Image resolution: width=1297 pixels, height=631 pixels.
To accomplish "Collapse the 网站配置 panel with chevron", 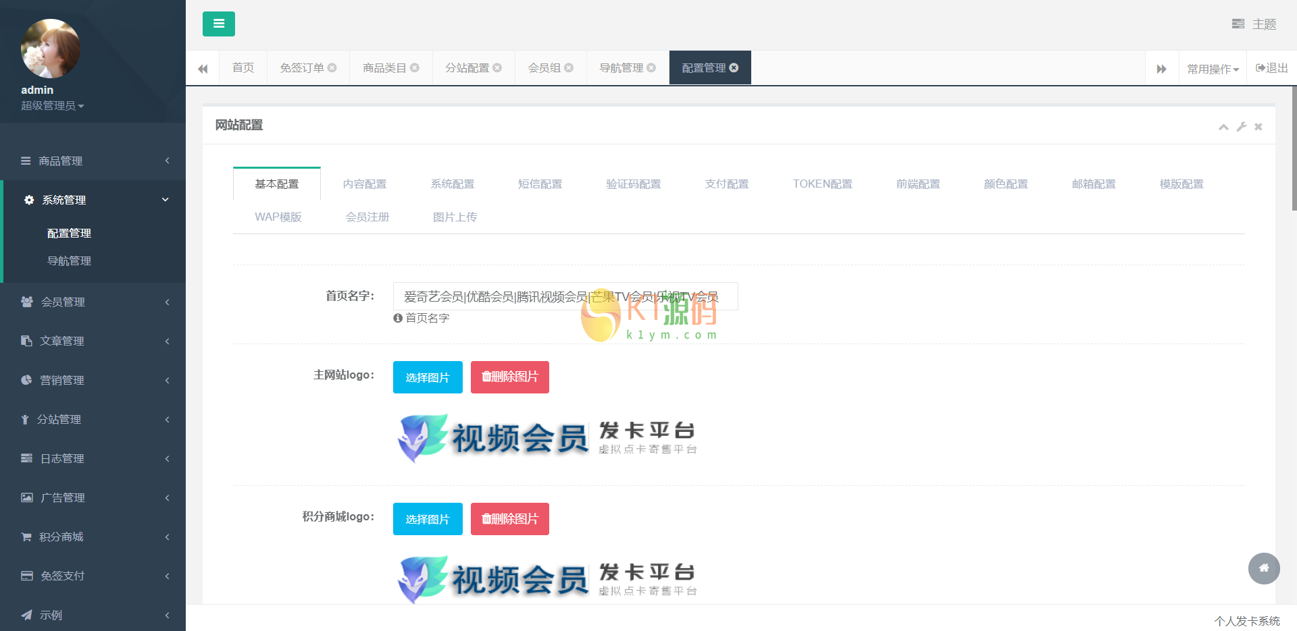I will (1223, 127).
